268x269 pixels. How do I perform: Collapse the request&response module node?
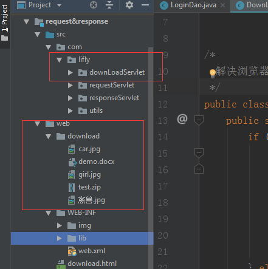tap(27, 21)
